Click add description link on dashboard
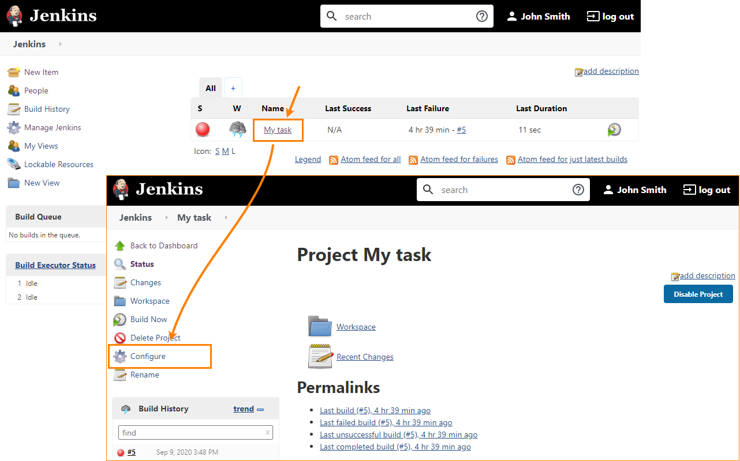 [611, 71]
